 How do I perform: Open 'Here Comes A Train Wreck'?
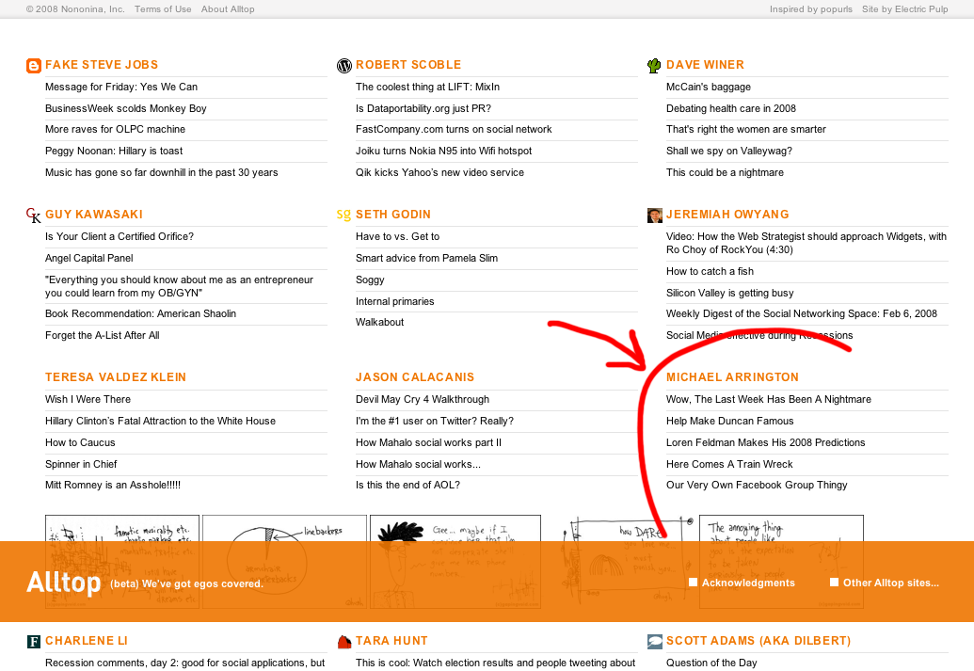click(729, 464)
